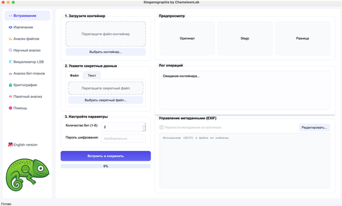Switch language via English version flag

pyautogui.click(x=11, y=145)
